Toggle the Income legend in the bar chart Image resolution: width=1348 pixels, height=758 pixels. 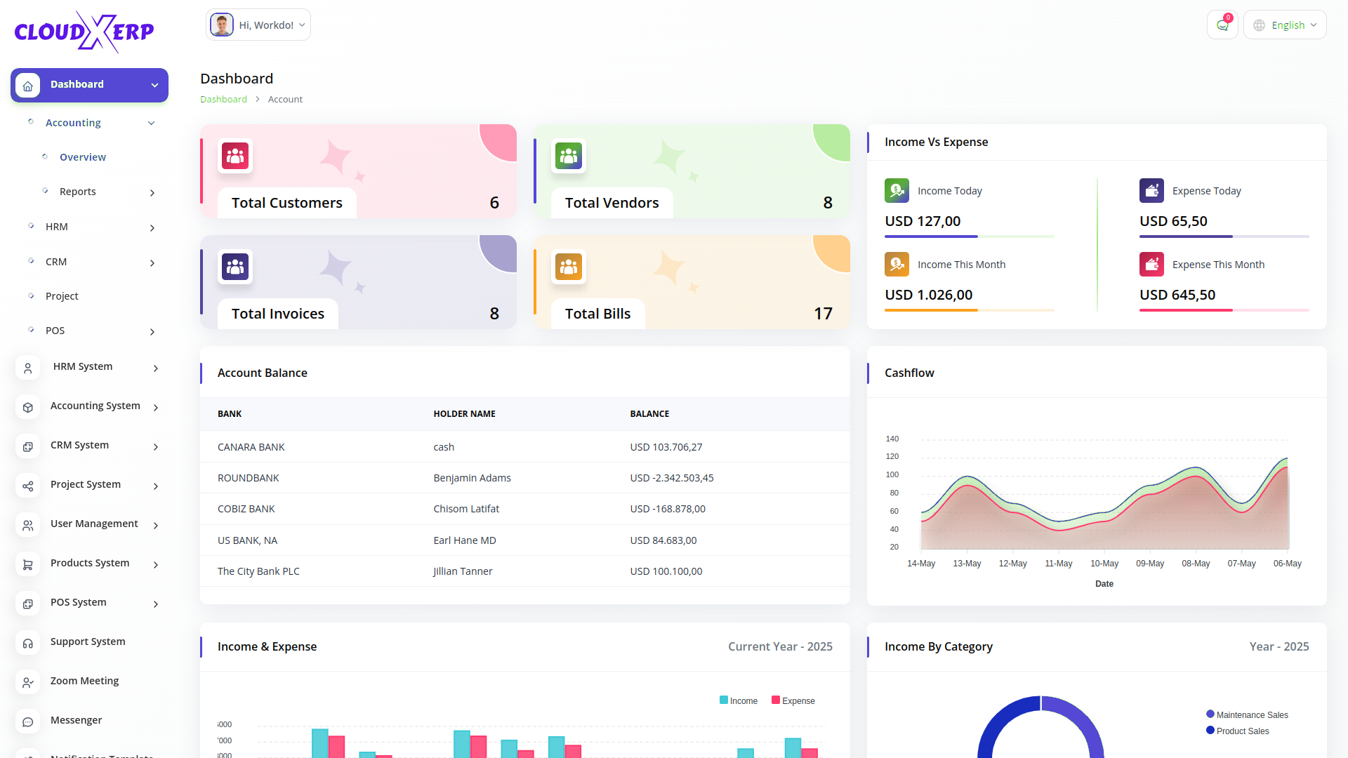tap(739, 700)
